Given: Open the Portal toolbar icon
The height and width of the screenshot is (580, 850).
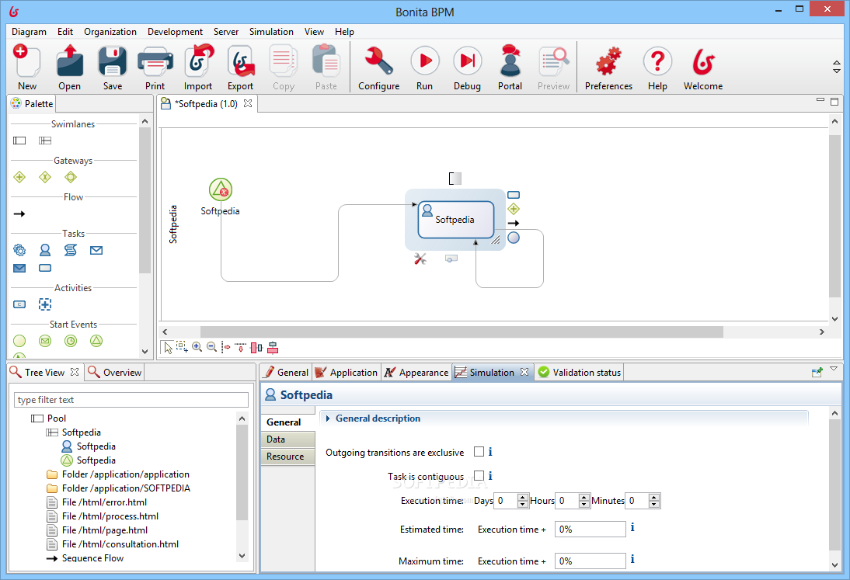Looking at the screenshot, I should (x=510, y=61).
